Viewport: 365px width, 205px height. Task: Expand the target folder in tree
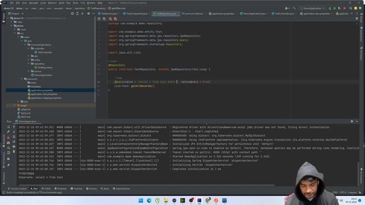pos(15,105)
